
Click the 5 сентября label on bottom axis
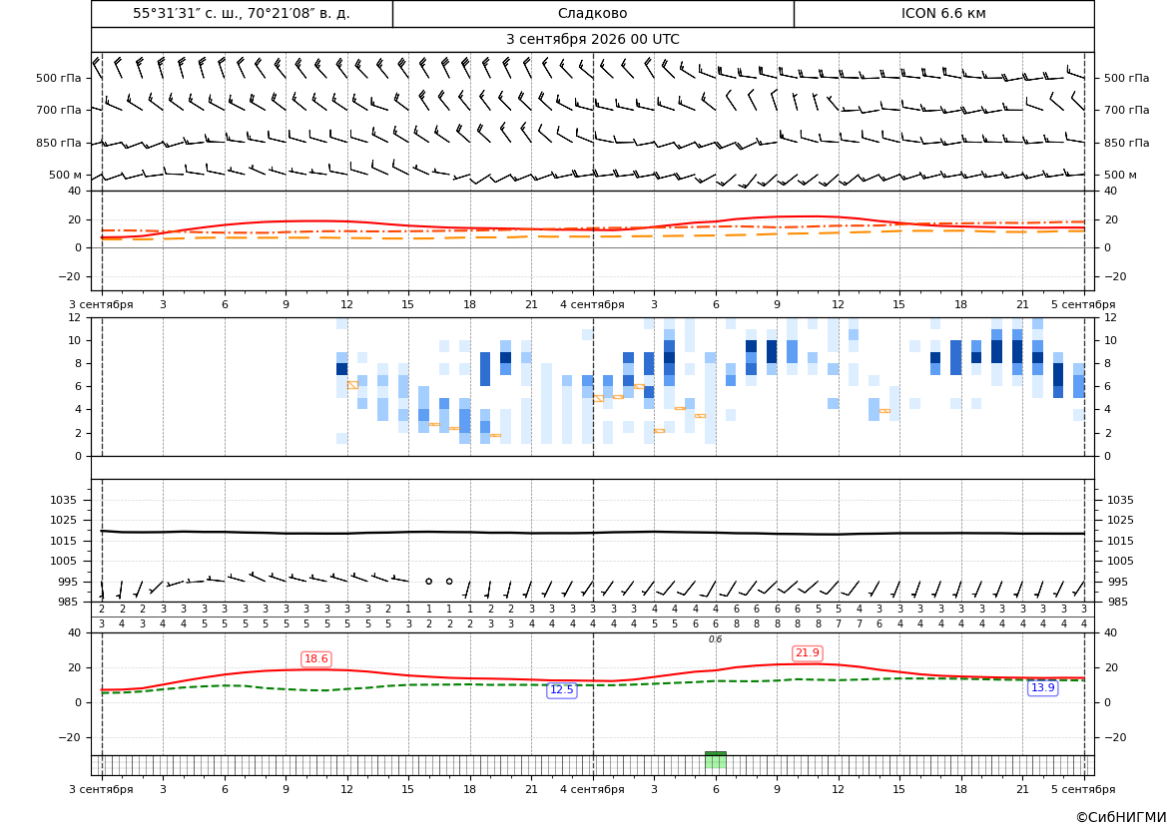point(1083,789)
